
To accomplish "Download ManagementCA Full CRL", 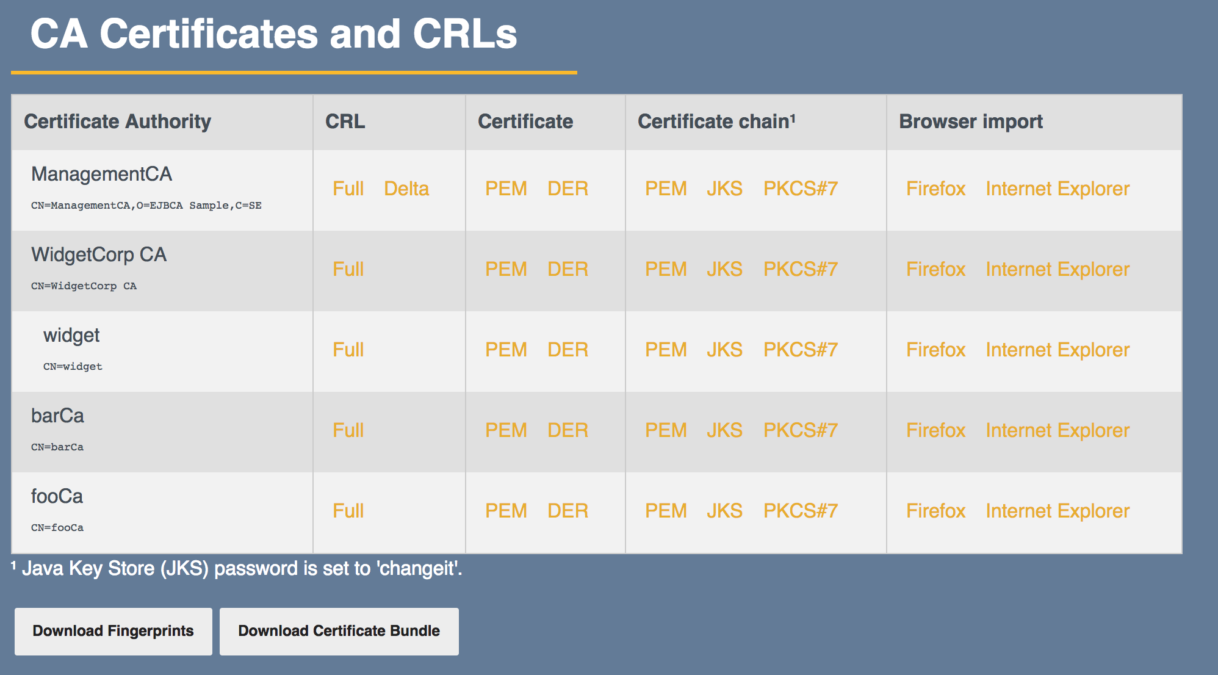I will pyautogui.click(x=348, y=189).
